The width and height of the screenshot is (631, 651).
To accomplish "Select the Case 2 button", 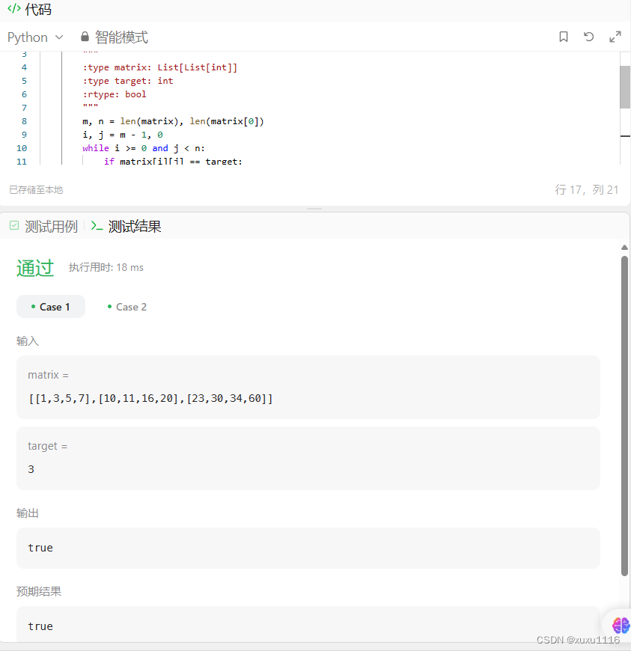I will pos(126,307).
